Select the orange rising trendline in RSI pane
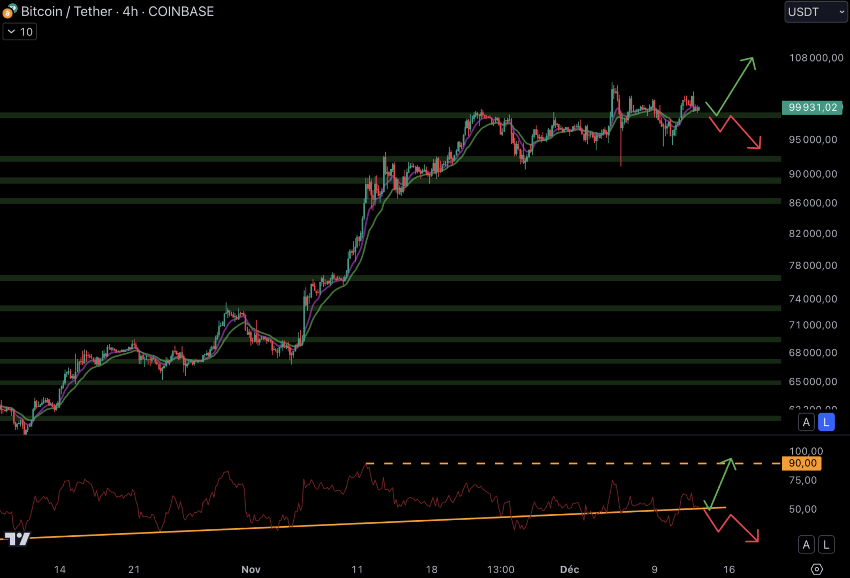The image size is (850, 578). tap(375, 523)
